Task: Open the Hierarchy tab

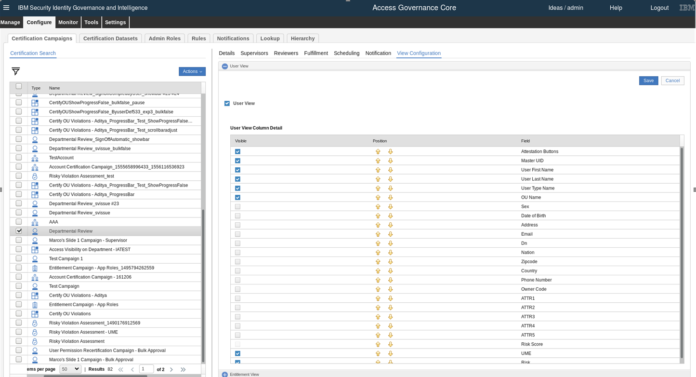Action: (x=302, y=38)
